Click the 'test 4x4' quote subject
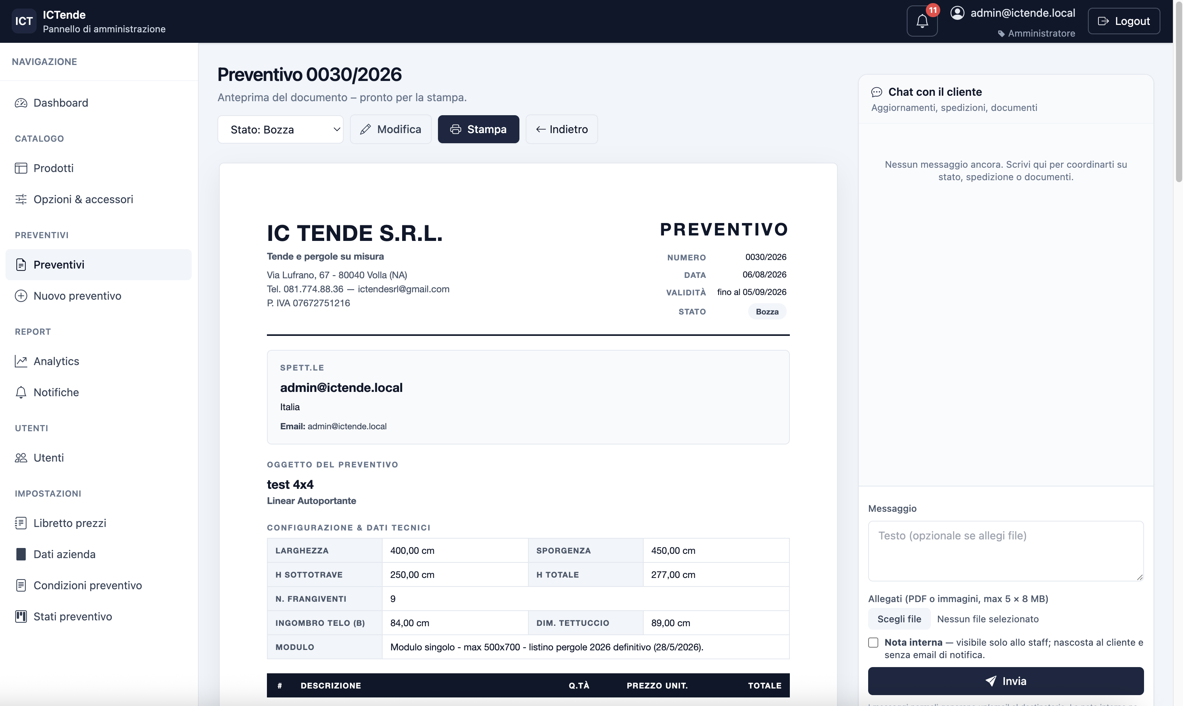 (290, 485)
